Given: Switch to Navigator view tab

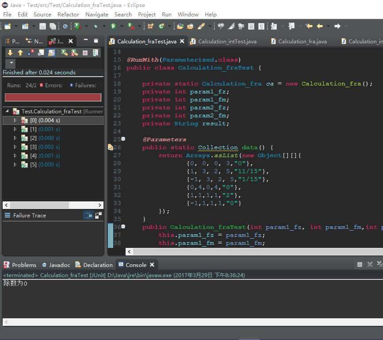Looking at the screenshot, I should (34, 41).
